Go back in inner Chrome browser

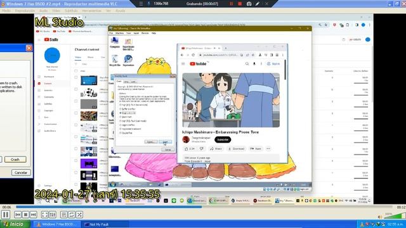click(x=182, y=55)
